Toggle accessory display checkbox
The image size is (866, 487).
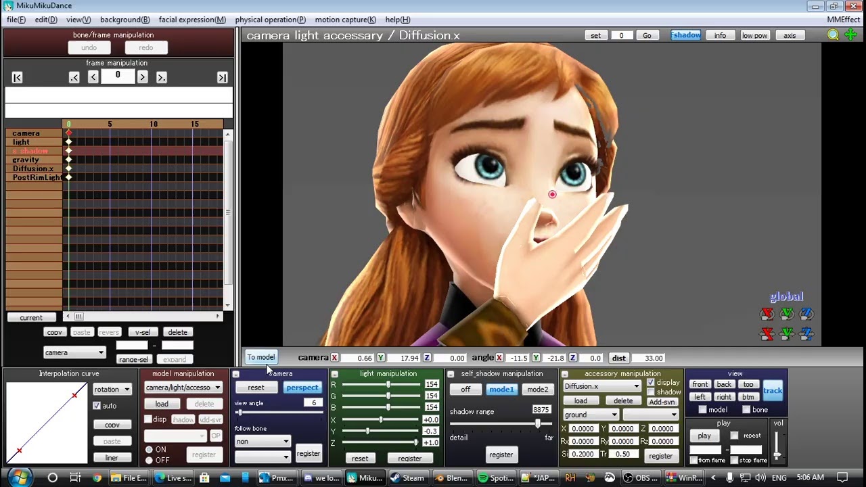tap(651, 383)
